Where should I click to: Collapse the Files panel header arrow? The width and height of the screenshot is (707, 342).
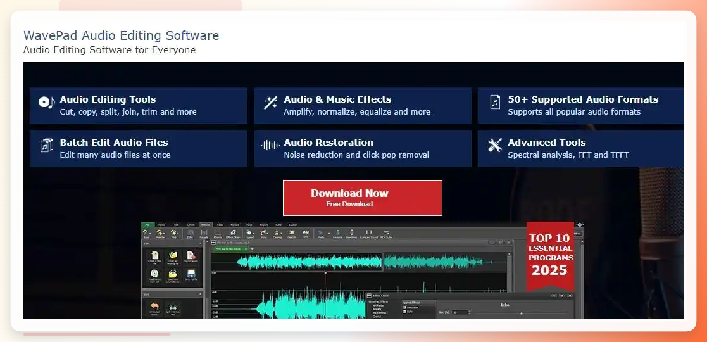click(200, 243)
